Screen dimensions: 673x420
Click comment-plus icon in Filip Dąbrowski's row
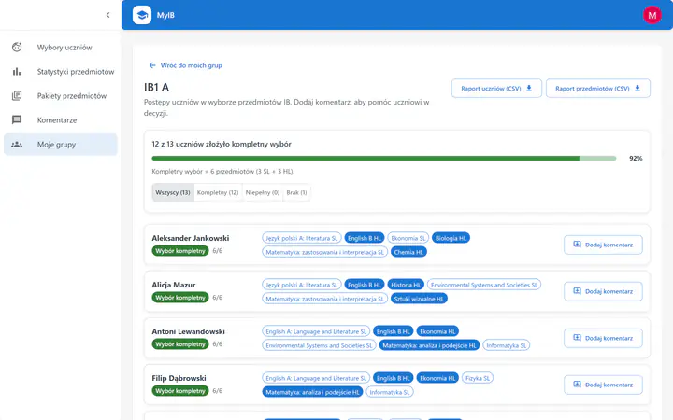click(x=578, y=385)
